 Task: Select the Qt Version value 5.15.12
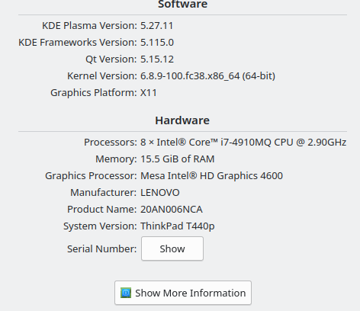[x=157, y=59]
